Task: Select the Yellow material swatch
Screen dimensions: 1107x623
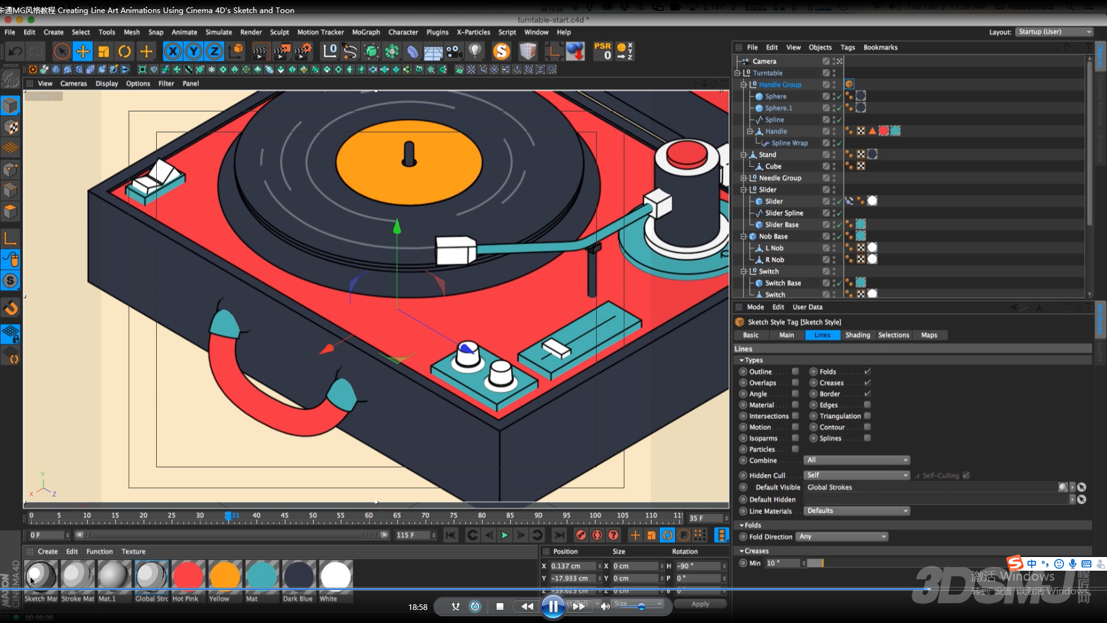Action: (x=225, y=577)
